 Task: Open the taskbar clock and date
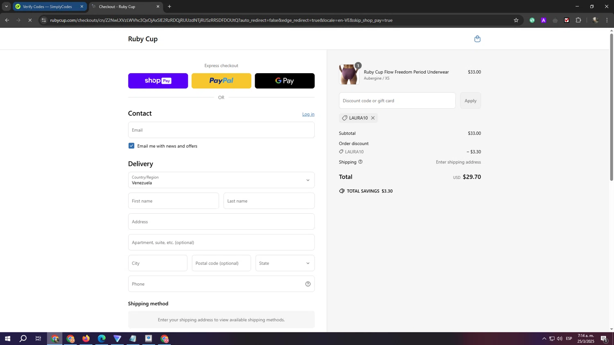click(x=586, y=338)
